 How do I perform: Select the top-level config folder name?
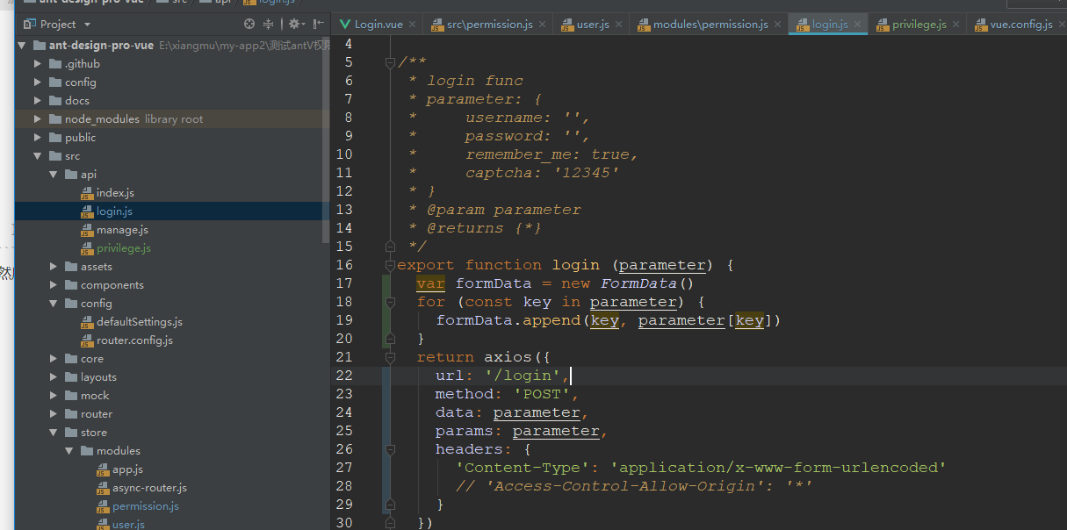(x=81, y=82)
